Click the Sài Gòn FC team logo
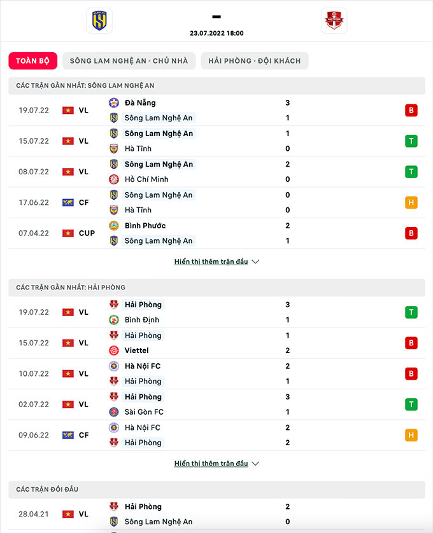The image size is (433, 533). point(114,412)
